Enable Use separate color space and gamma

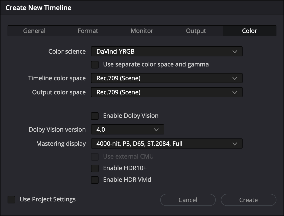coord(95,65)
